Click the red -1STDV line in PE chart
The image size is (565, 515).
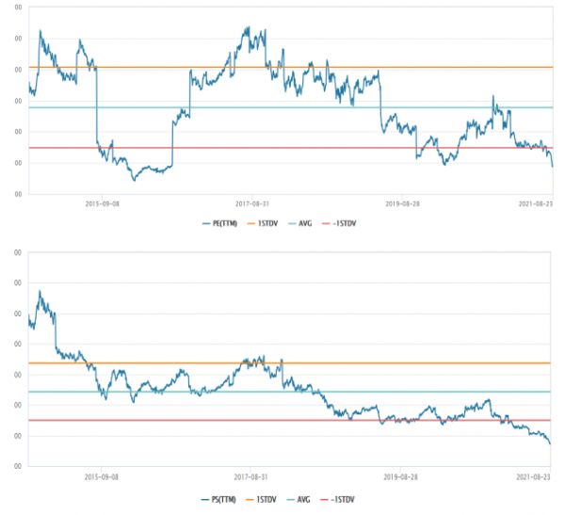coord(282,148)
